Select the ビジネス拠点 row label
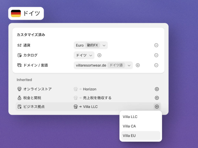 point(34,107)
